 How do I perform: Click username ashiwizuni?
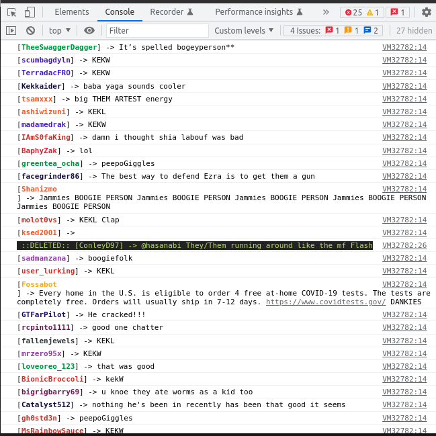pyautogui.click(x=44, y=112)
